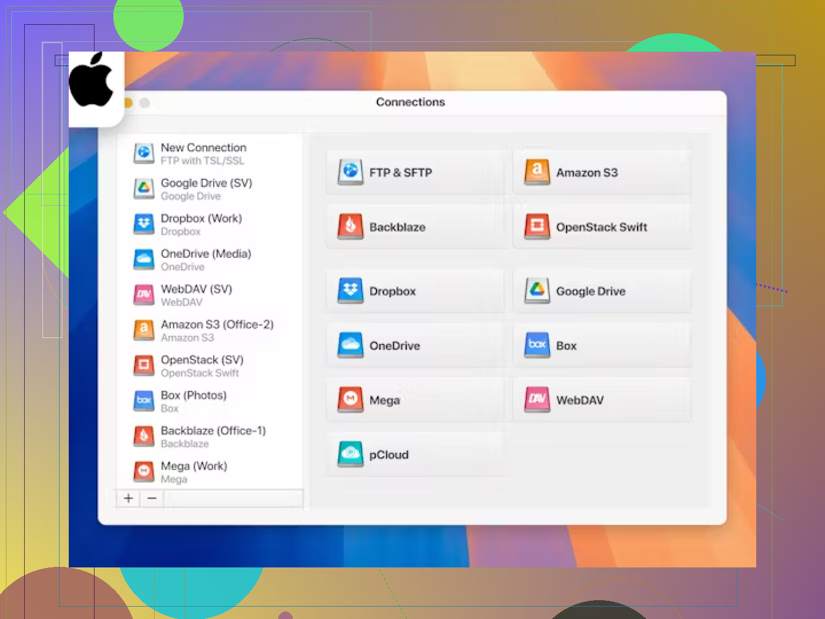Click the Dropbox (Work) sidebar icon
825x619 pixels.
[144, 225]
